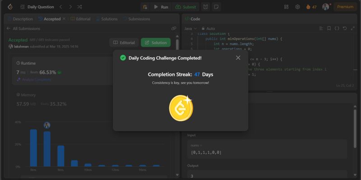
Task: Click the Output value 3
Action: [192, 176]
